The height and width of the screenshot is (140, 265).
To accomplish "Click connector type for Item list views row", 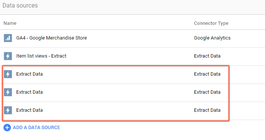I will [207, 56].
